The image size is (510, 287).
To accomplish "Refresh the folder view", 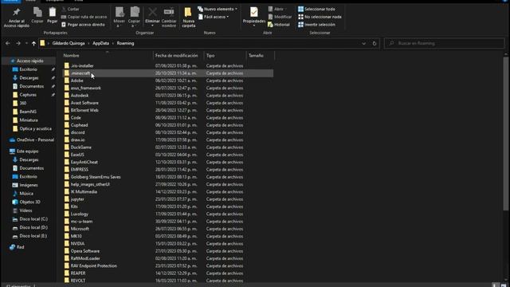I will click(375, 43).
